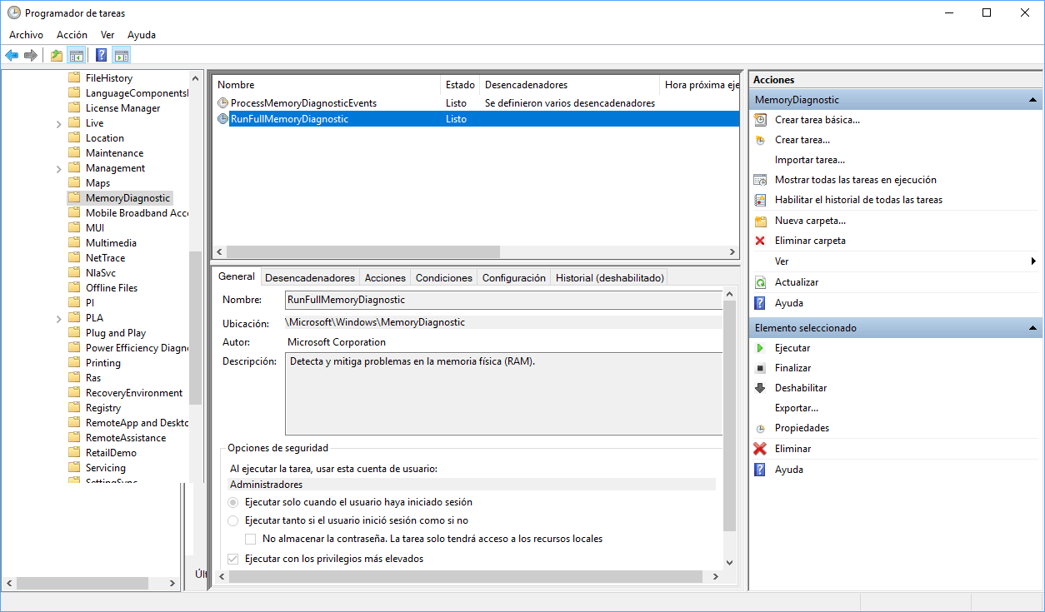This screenshot has height=612, width=1045.
Task: Toggle No almacenar la contraseña checkbox
Action: click(x=251, y=539)
